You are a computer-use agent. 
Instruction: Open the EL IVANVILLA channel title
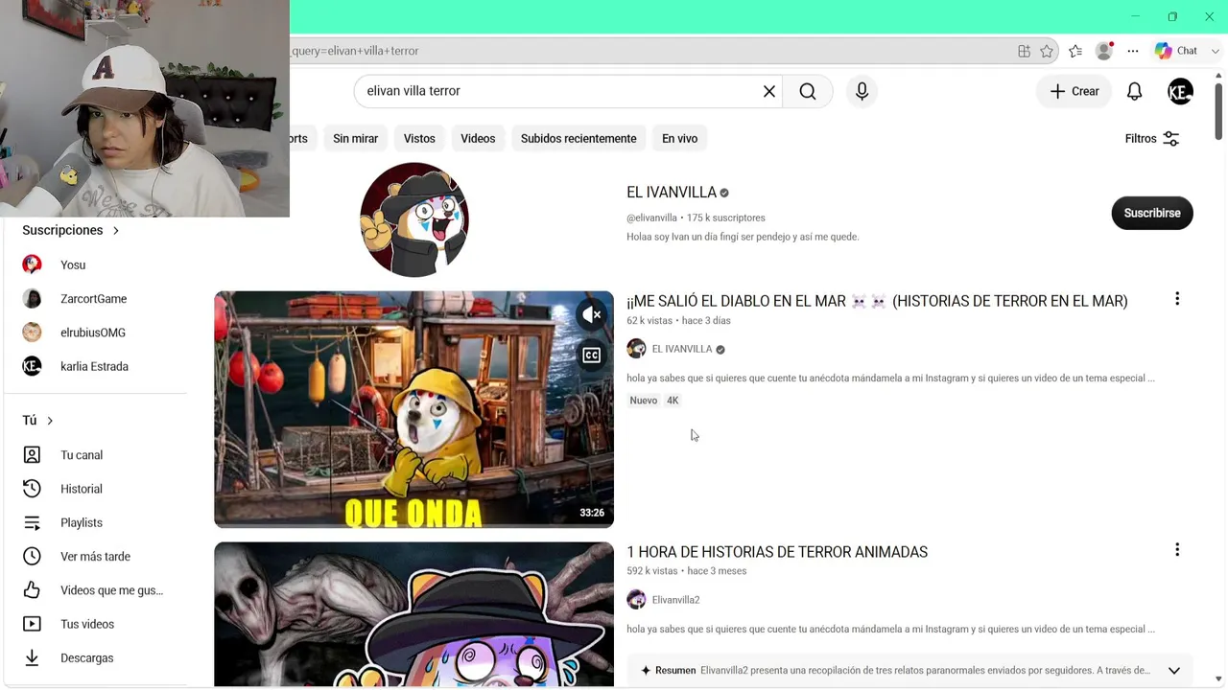coord(672,193)
